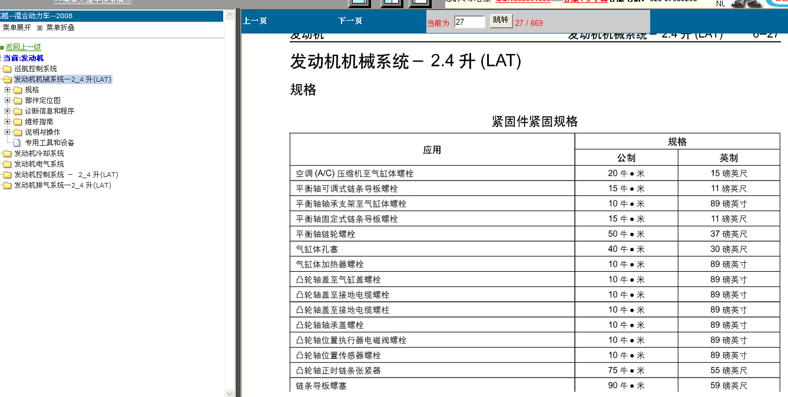
Task: Click row 凸轮轴盖至气缸盖螺栓
Action: click(535, 279)
